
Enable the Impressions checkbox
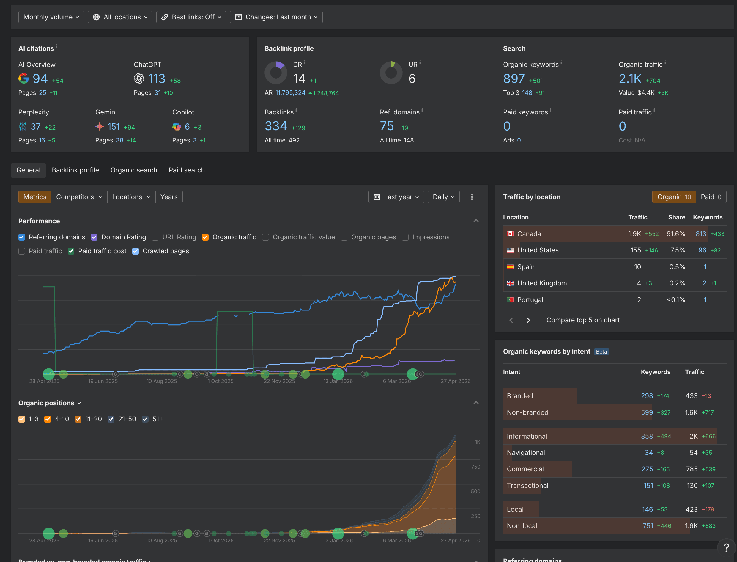pos(405,237)
